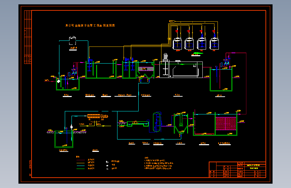Select the title block at bottom right

[x=237, y=170]
